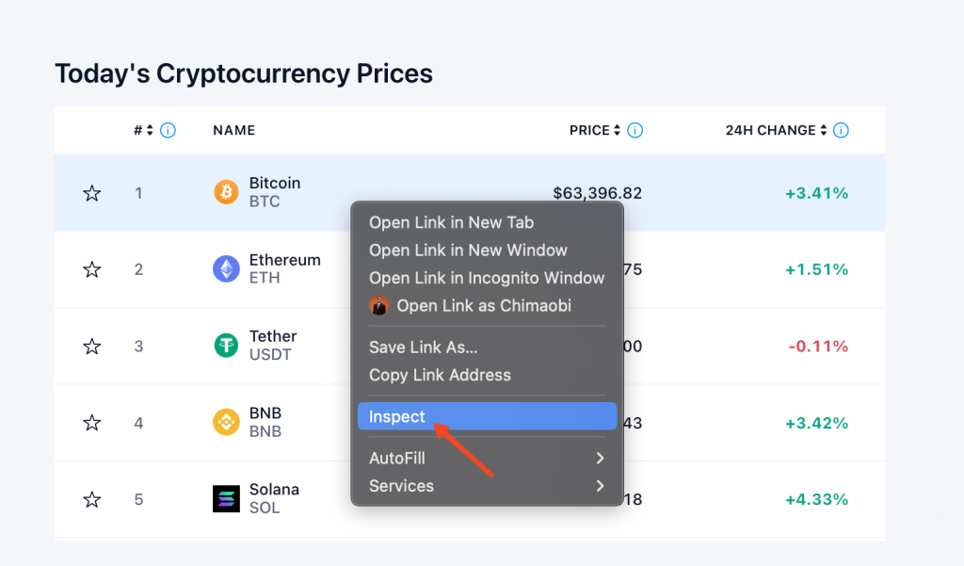Choose Copy Link Address
Image resolution: width=964 pixels, height=566 pixels.
click(x=440, y=375)
